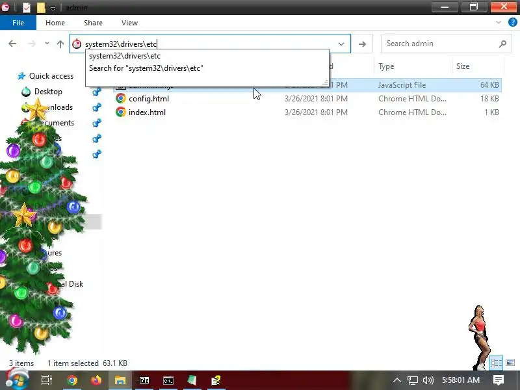
Task: Sort by the Type column header
Action: tap(386, 66)
